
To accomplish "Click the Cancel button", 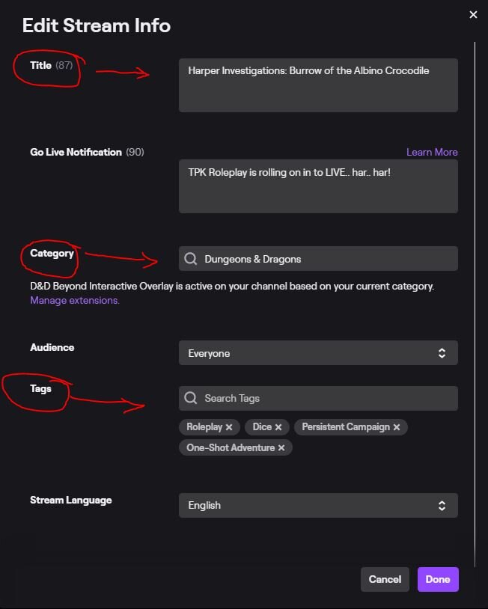I will [x=385, y=579].
